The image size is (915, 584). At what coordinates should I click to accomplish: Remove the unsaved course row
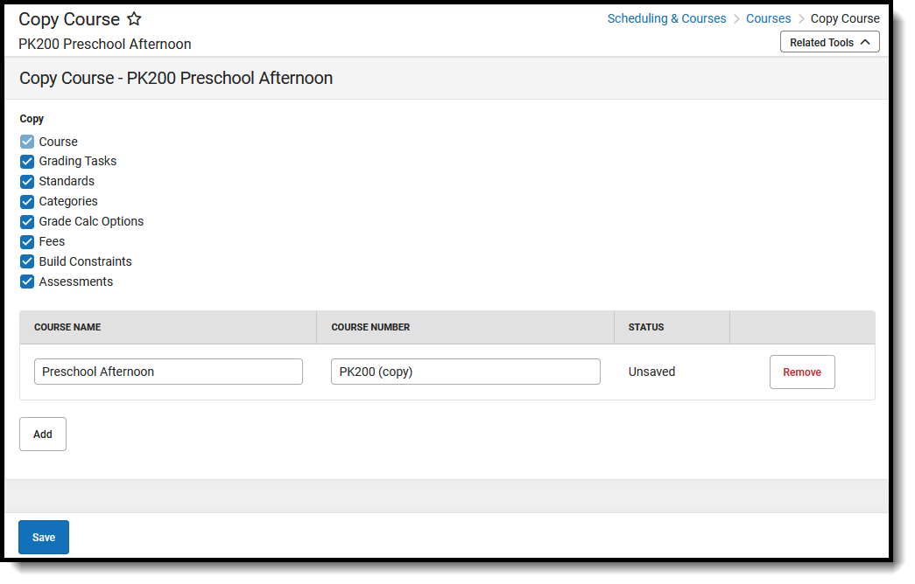[802, 372]
